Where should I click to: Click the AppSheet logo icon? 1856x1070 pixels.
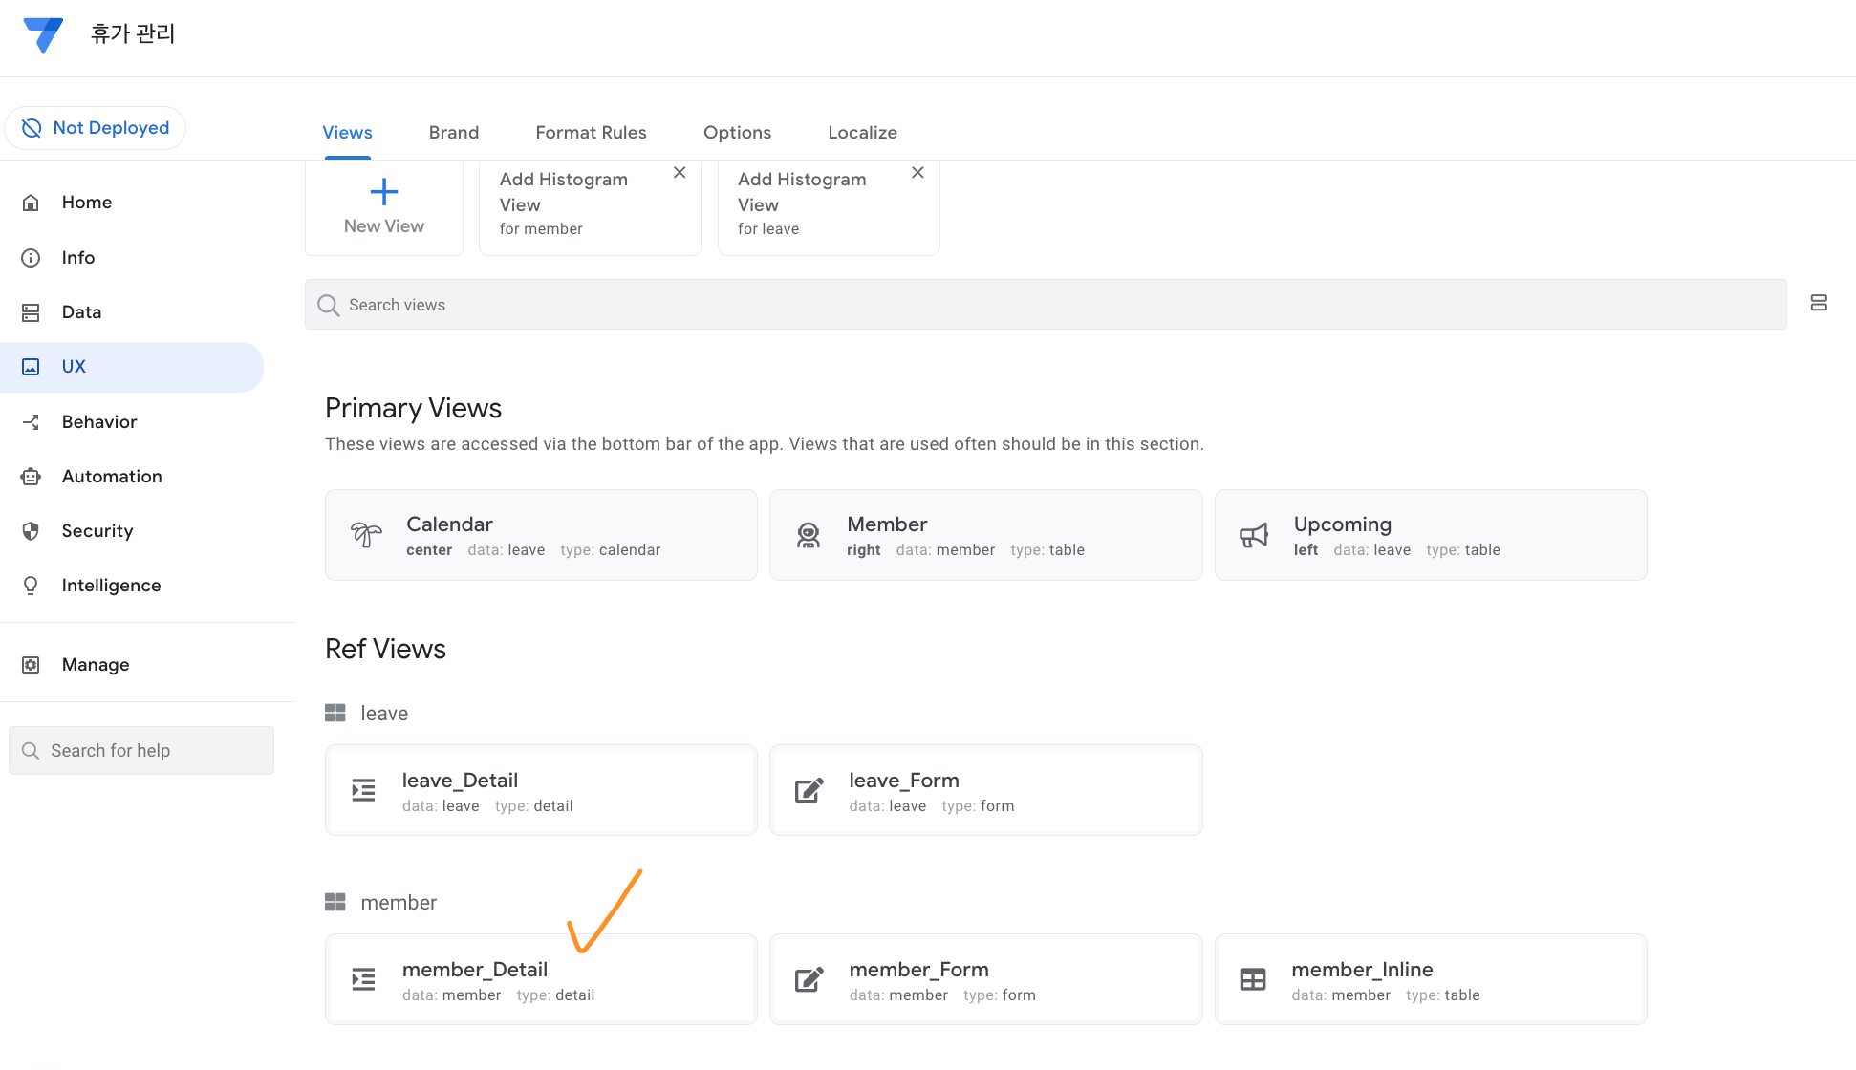pos(43,34)
